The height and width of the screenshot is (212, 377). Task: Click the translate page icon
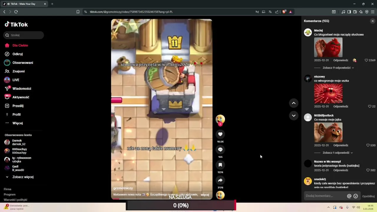(270, 12)
